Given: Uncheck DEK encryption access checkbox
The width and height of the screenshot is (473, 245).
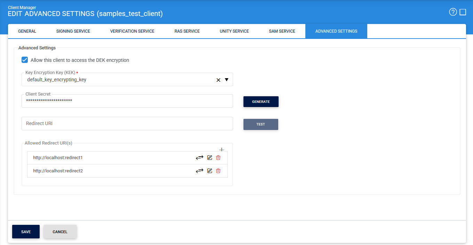Looking at the screenshot, I should (25, 60).
